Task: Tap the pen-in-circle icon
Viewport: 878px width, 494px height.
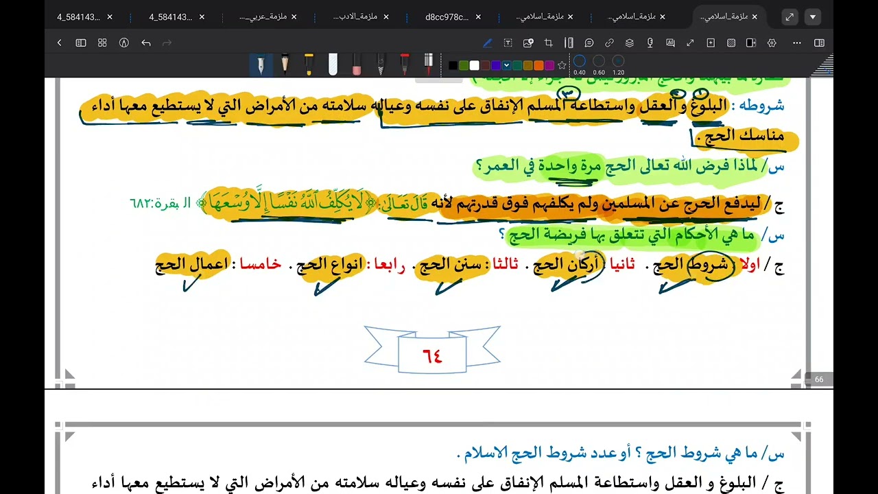Action: [124, 43]
